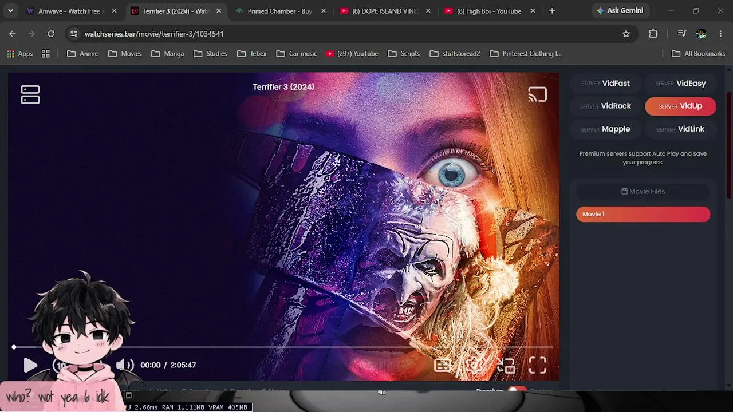Open the Anime bookmarks folder
The width and height of the screenshot is (733, 412).
click(83, 54)
